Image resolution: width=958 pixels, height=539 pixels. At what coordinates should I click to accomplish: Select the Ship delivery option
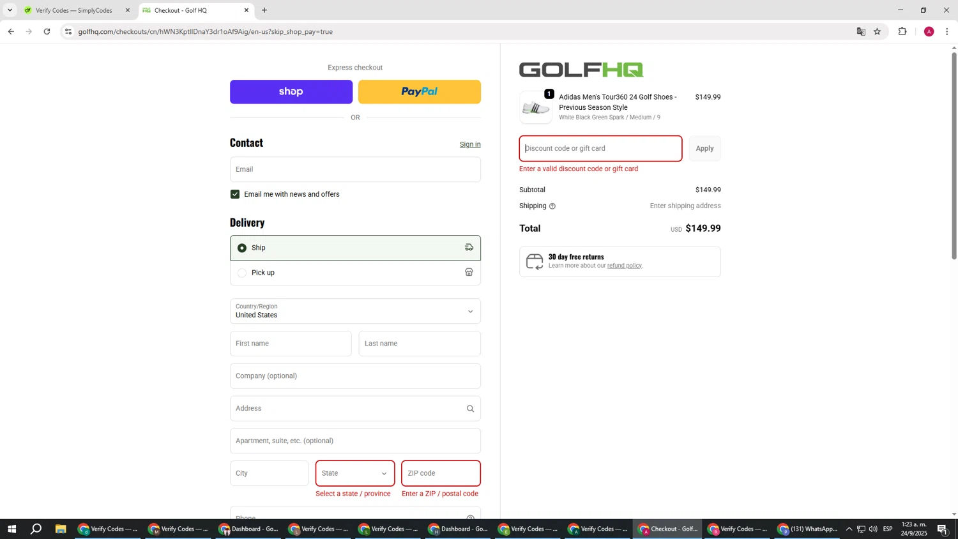(355, 248)
